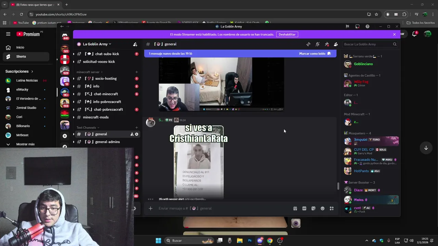The height and width of the screenshot is (246, 438).
Task: Click next Short down arrow button
Action: point(426,148)
